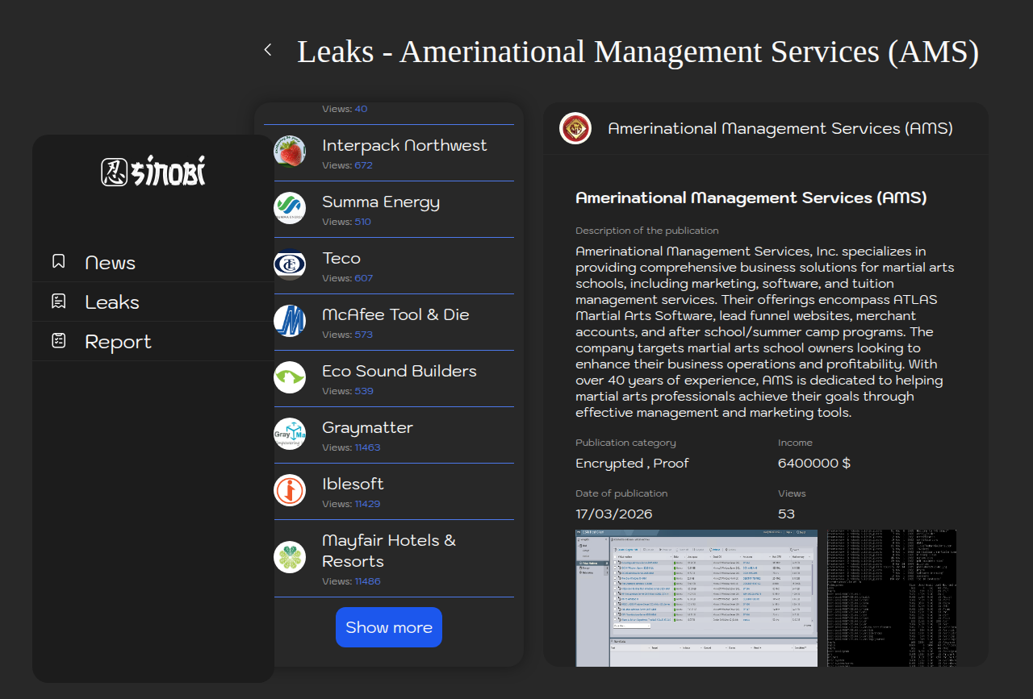Click the bookmark icon next to News
Image resolution: width=1033 pixels, height=699 pixels.
click(58, 262)
